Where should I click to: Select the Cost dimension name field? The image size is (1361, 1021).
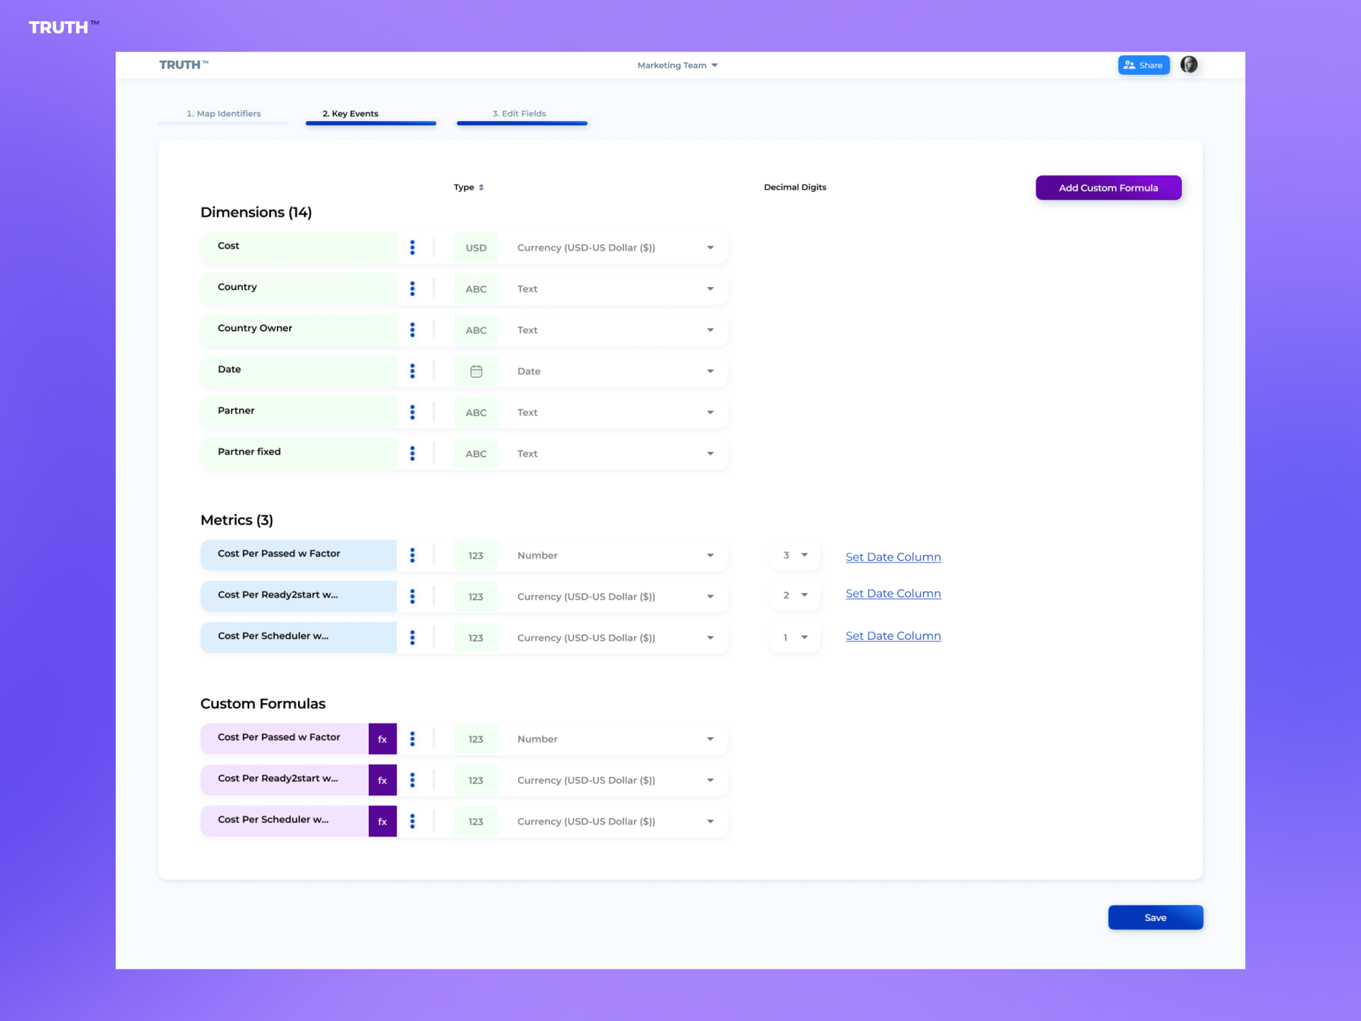click(x=299, y=247)
